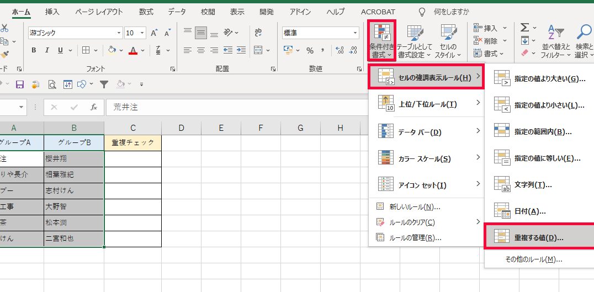Choose 新しいルール menu item
The image size is (594, 292).
point(427,207)
